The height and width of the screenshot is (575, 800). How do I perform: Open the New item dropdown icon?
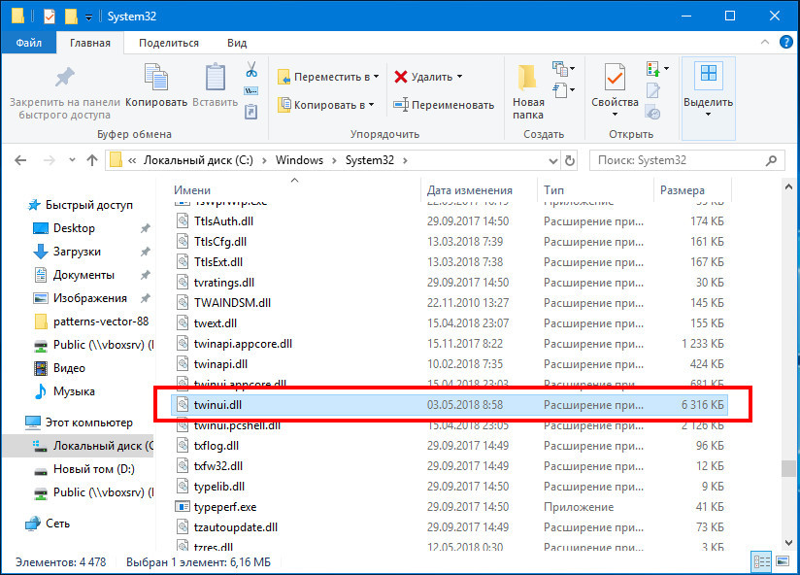(x=563, y=68)
